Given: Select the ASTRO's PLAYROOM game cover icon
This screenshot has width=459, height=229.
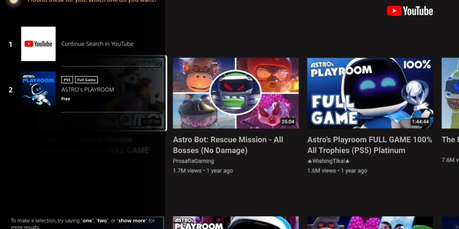Looking at the screenshot, I should (38, 89).
